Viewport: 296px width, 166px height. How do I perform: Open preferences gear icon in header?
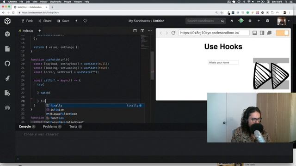pyautogui.click(x=250, y=21)
